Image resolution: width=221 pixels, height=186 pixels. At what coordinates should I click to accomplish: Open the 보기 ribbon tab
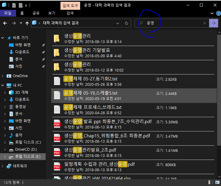52,13
